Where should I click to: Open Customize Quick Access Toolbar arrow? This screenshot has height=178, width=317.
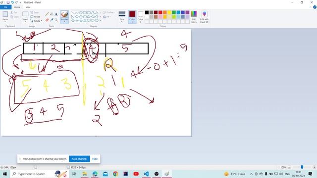coord(20,2)
